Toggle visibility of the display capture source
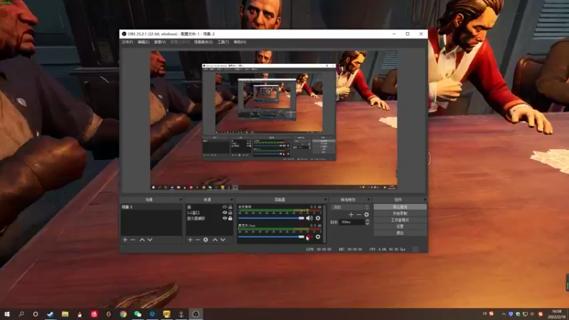This screenshot has width=569, height=320. (225, 218)
